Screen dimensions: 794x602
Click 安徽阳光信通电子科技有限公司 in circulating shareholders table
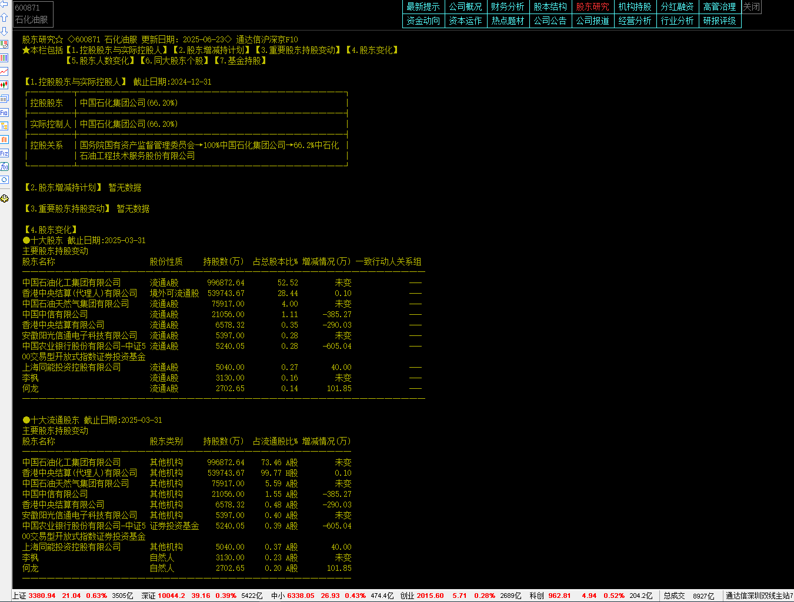(x=80, y=516)
